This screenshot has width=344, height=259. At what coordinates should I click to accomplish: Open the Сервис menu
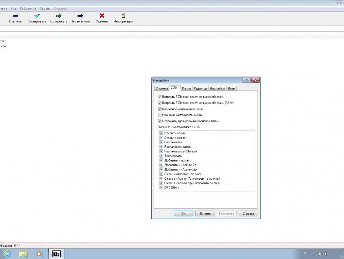pyautogui.click(x=45, y=9)
